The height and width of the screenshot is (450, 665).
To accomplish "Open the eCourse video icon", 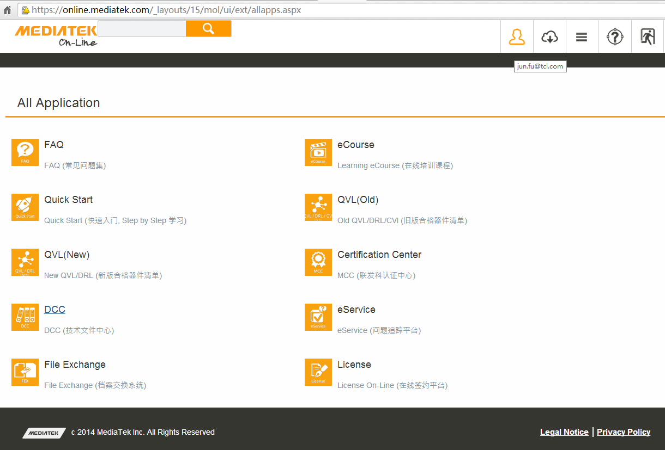I will click(x=318, y=152).
